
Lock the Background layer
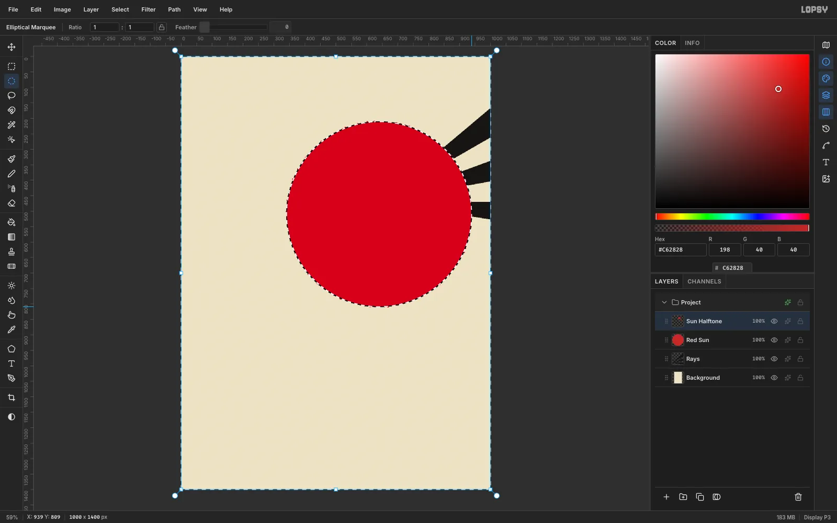tap(800, 378)
